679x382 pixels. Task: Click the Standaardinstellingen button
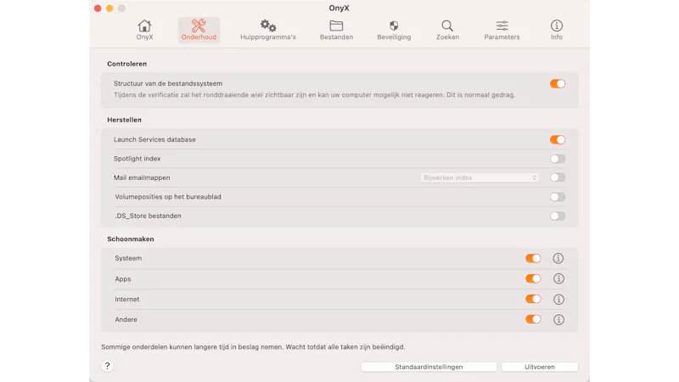point(429,367)
